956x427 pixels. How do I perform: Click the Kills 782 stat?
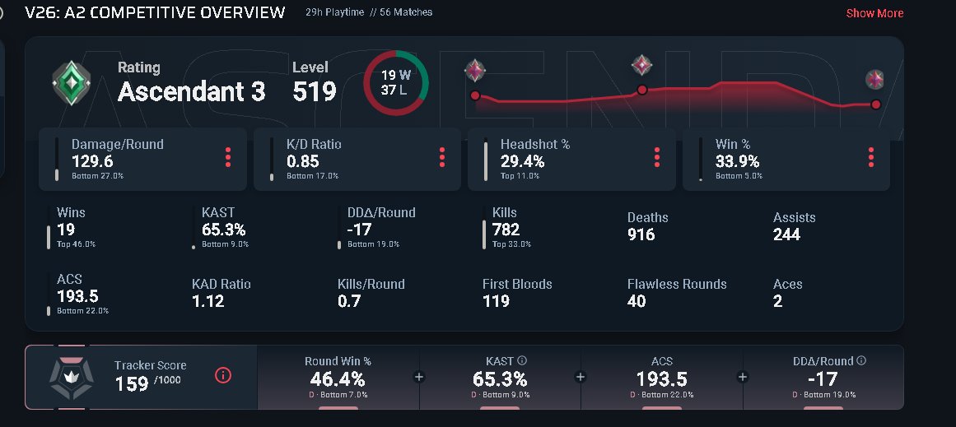point(506,228)
